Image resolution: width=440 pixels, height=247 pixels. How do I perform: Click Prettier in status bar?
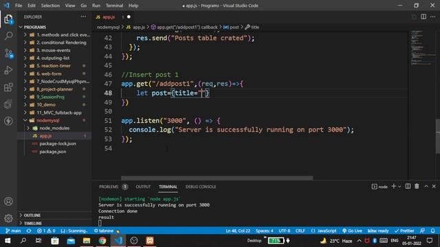pos(404,231)
